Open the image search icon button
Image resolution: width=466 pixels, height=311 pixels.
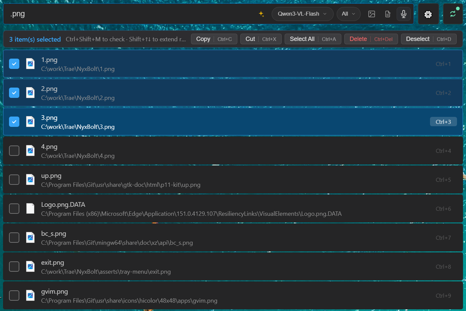372,14
